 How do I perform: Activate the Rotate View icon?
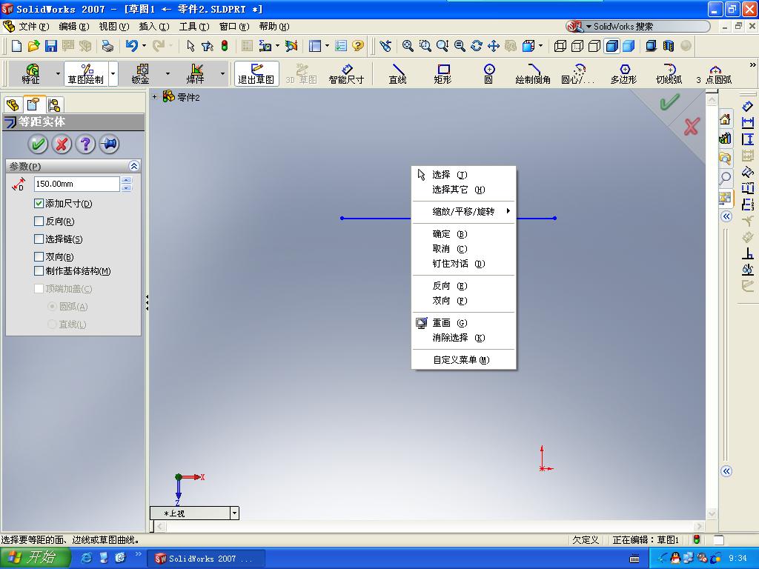[477, 46]
